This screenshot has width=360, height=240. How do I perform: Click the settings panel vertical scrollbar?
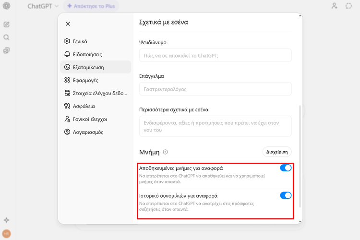(300, 154)
